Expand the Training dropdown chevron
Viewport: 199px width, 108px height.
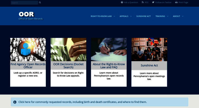(x=167, y=16)
